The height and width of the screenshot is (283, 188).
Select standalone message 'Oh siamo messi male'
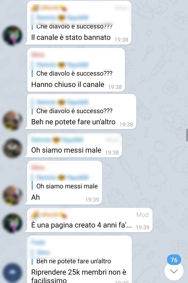(x=66, y=150)
